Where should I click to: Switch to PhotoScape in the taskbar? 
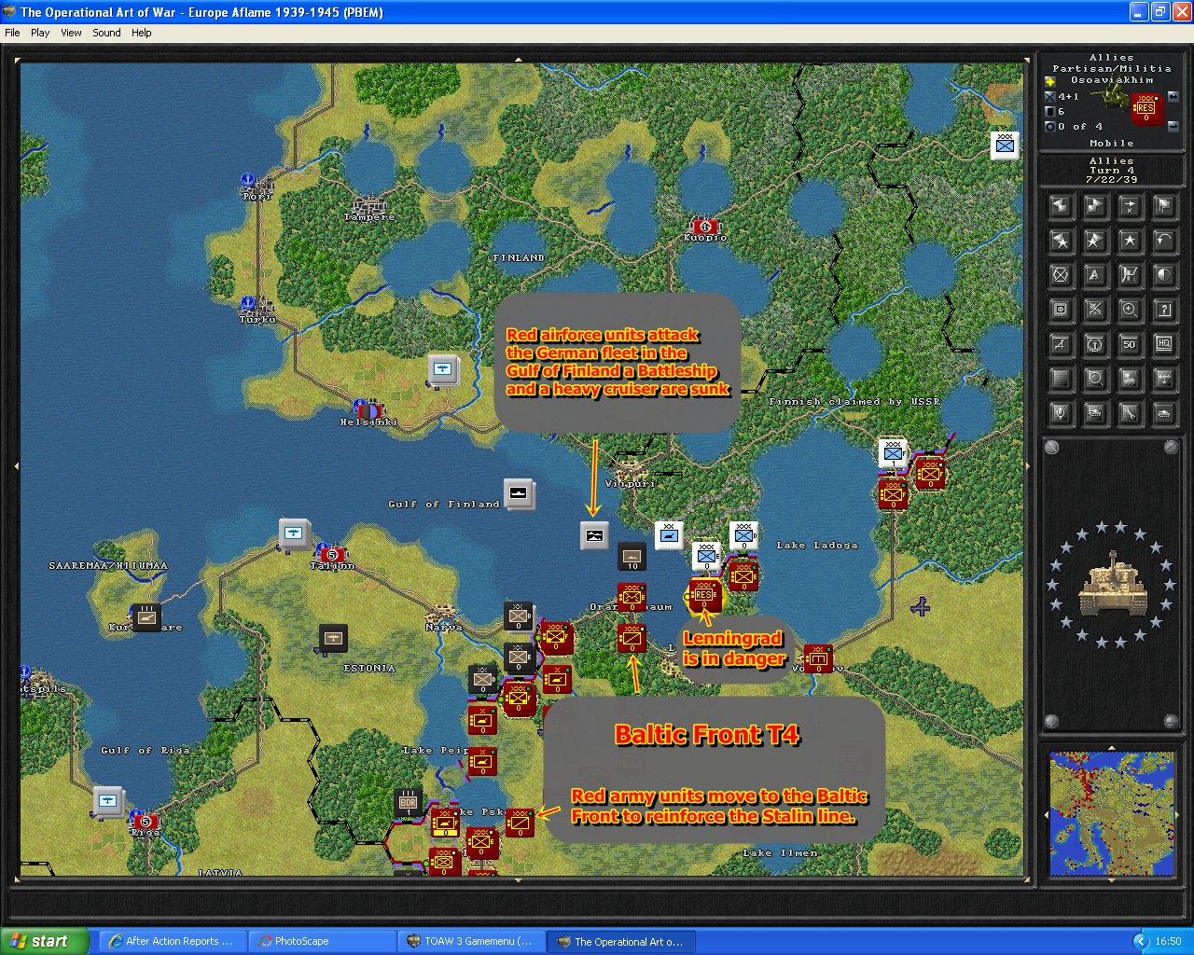pos(321,941)
